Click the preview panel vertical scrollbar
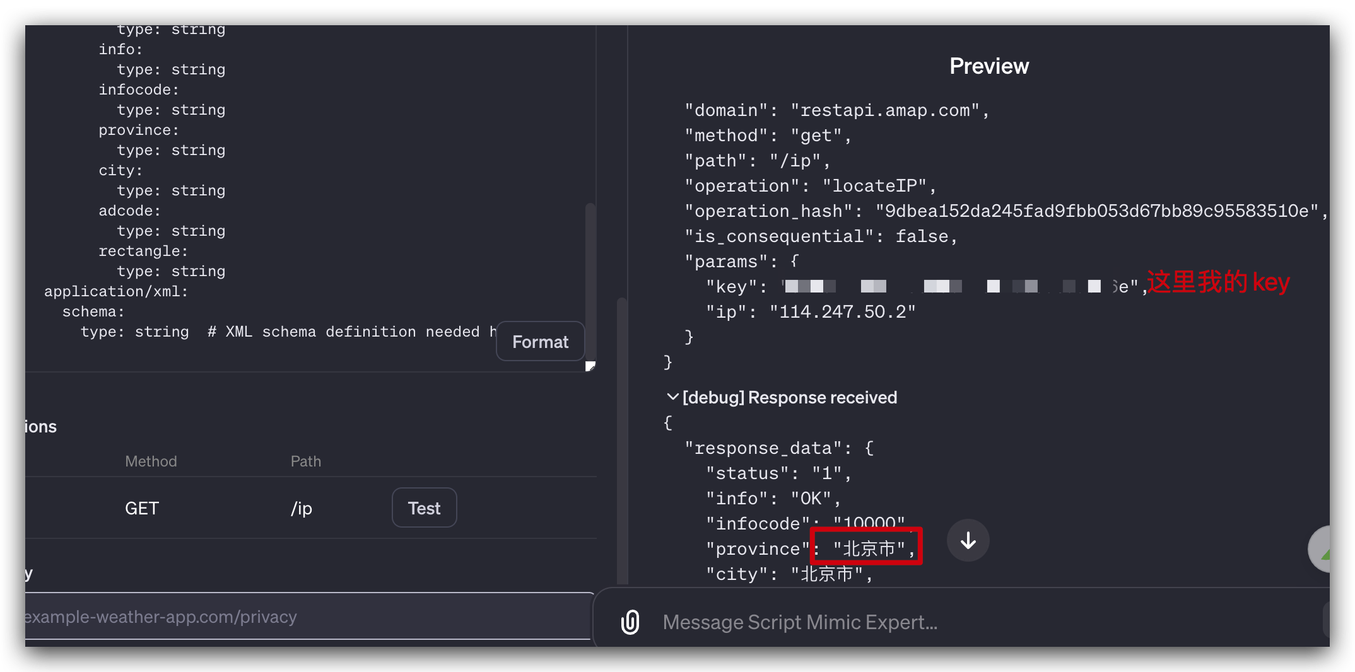The width and height of the screenshot is (1355, 672). [x=622, y=441]
